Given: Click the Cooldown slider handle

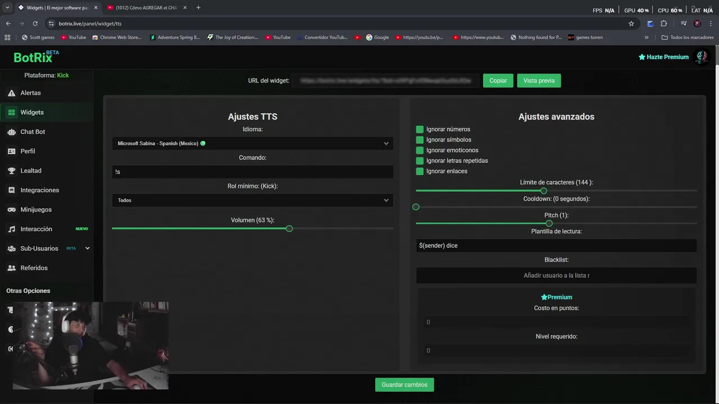Looking at the screenshot, I should (416, 207).
